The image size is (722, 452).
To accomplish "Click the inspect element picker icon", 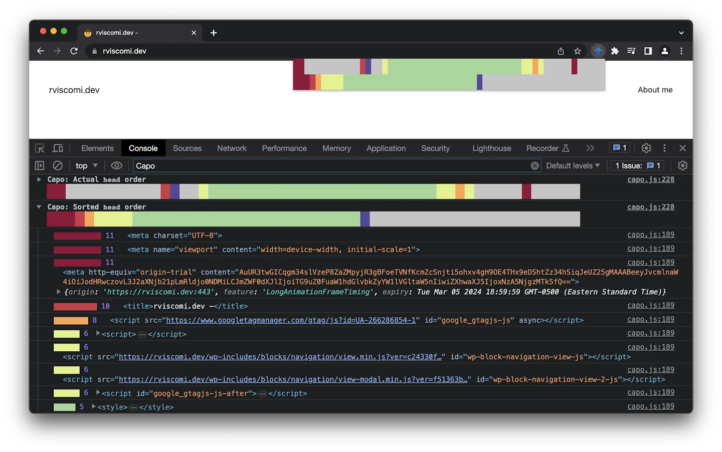I will 40,148.
